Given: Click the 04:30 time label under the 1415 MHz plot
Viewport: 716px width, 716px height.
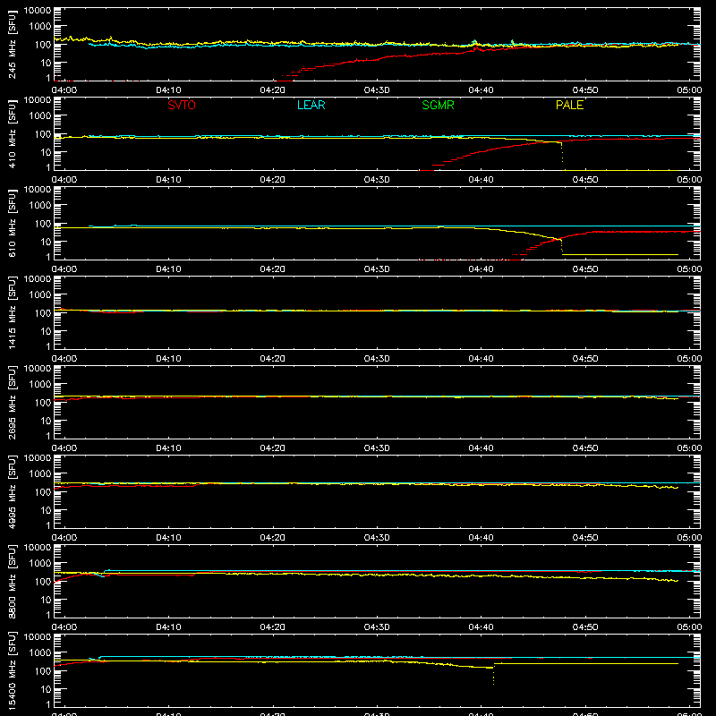Looking at the screenshot, I should pos(377,359).
